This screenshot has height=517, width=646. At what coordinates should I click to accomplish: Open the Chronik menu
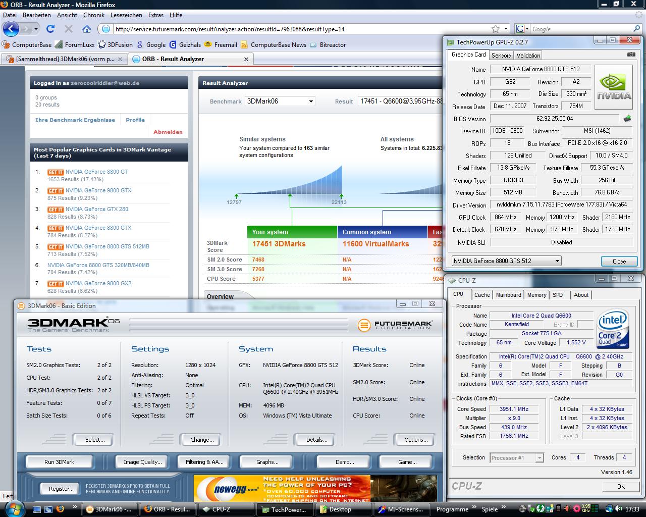click(94, 15)
